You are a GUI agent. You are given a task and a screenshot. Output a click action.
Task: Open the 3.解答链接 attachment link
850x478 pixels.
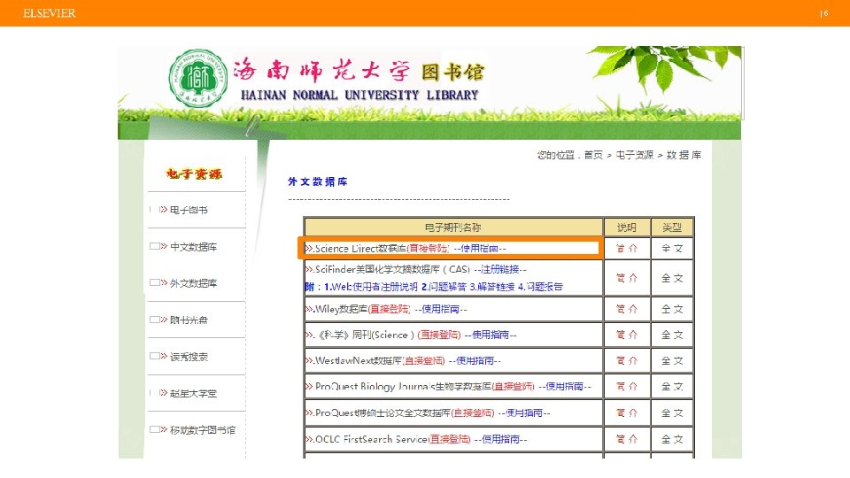[491, 286]
